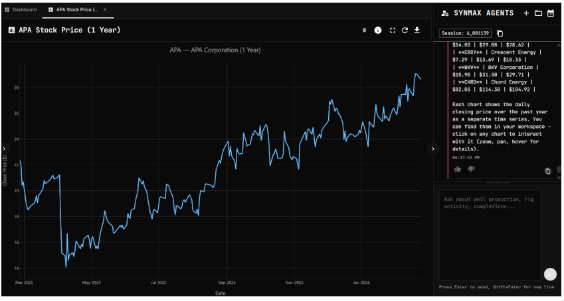Copy the agent message text
This screenshot has width=564, height=301.
tap(548, 171)
